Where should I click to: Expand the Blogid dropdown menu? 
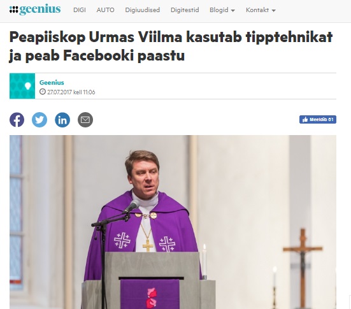tap(222, 10)
